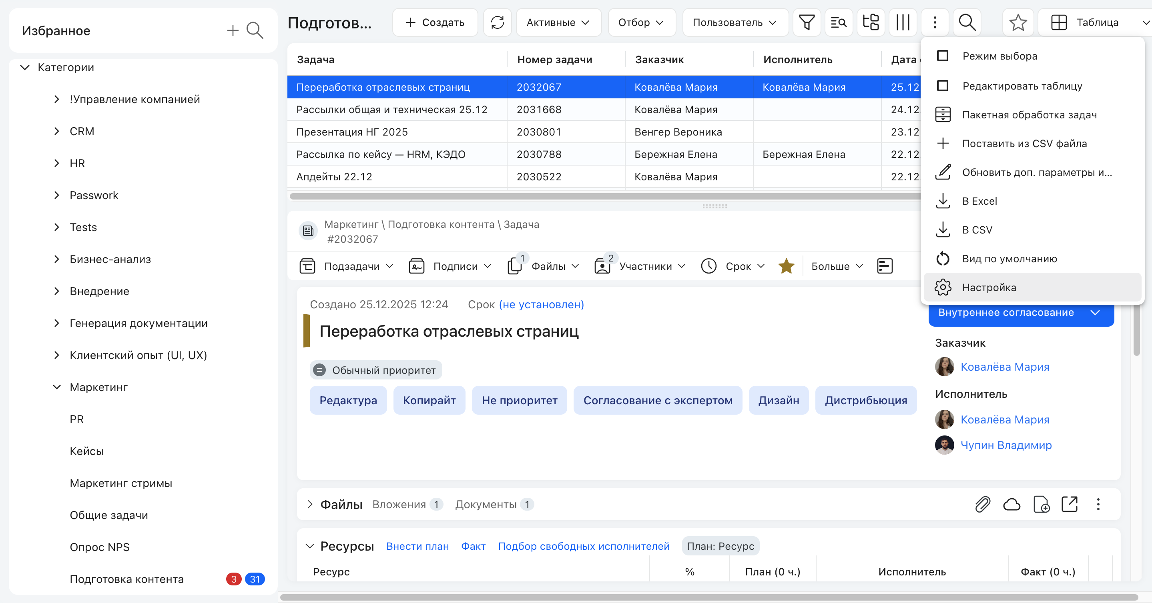Viewport: 1152px width, 603px height.
Task: Click the Участники person icon
Action: coord(602,266)
